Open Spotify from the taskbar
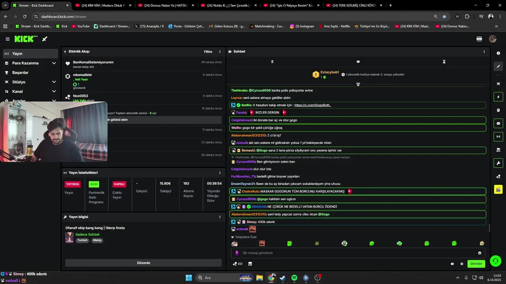The height and width of the screenshot is (284, 506). pos(294,278)
